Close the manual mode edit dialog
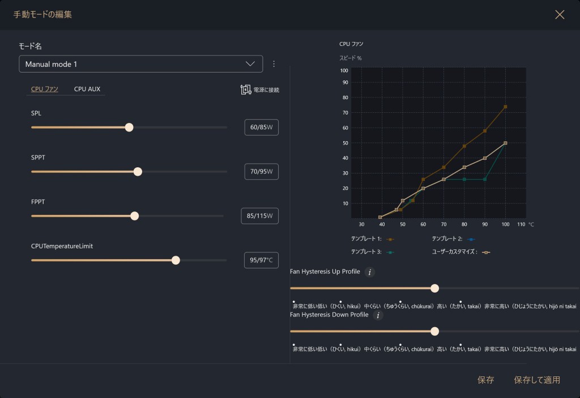580x398 pixels. pyautogui.click(x=560, y=15)
